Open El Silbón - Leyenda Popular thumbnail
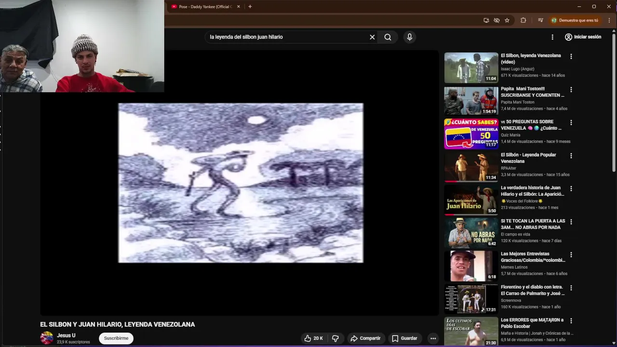Image resolution: width=617 pixels, height=347 pixels. pos(471,167)
